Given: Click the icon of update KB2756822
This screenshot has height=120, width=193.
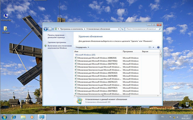Looking at the screenshot, I should 76,91.
